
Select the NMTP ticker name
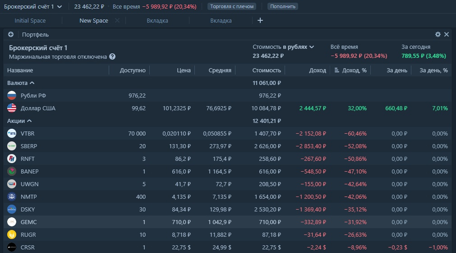tap(28, 197)
